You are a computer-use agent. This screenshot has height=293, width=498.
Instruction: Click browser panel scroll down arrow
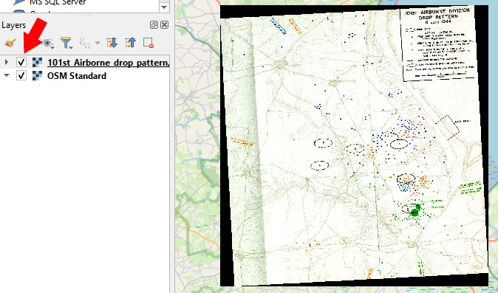(x=164, y=7)
